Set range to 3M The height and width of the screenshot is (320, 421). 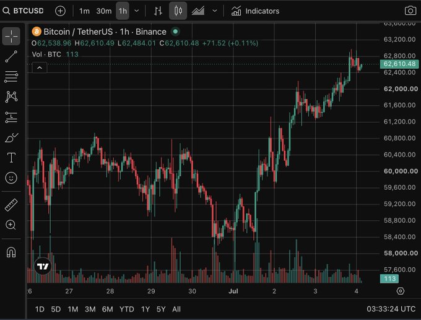tap(90, 309)
